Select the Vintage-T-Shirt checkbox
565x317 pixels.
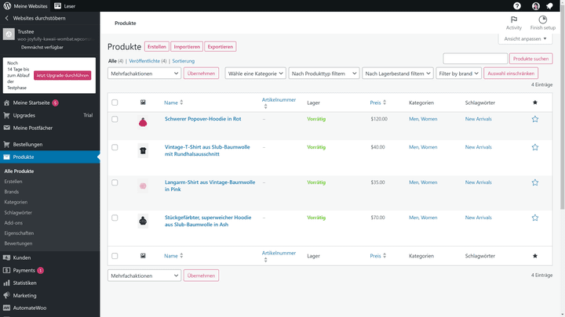tap(115, 147)
